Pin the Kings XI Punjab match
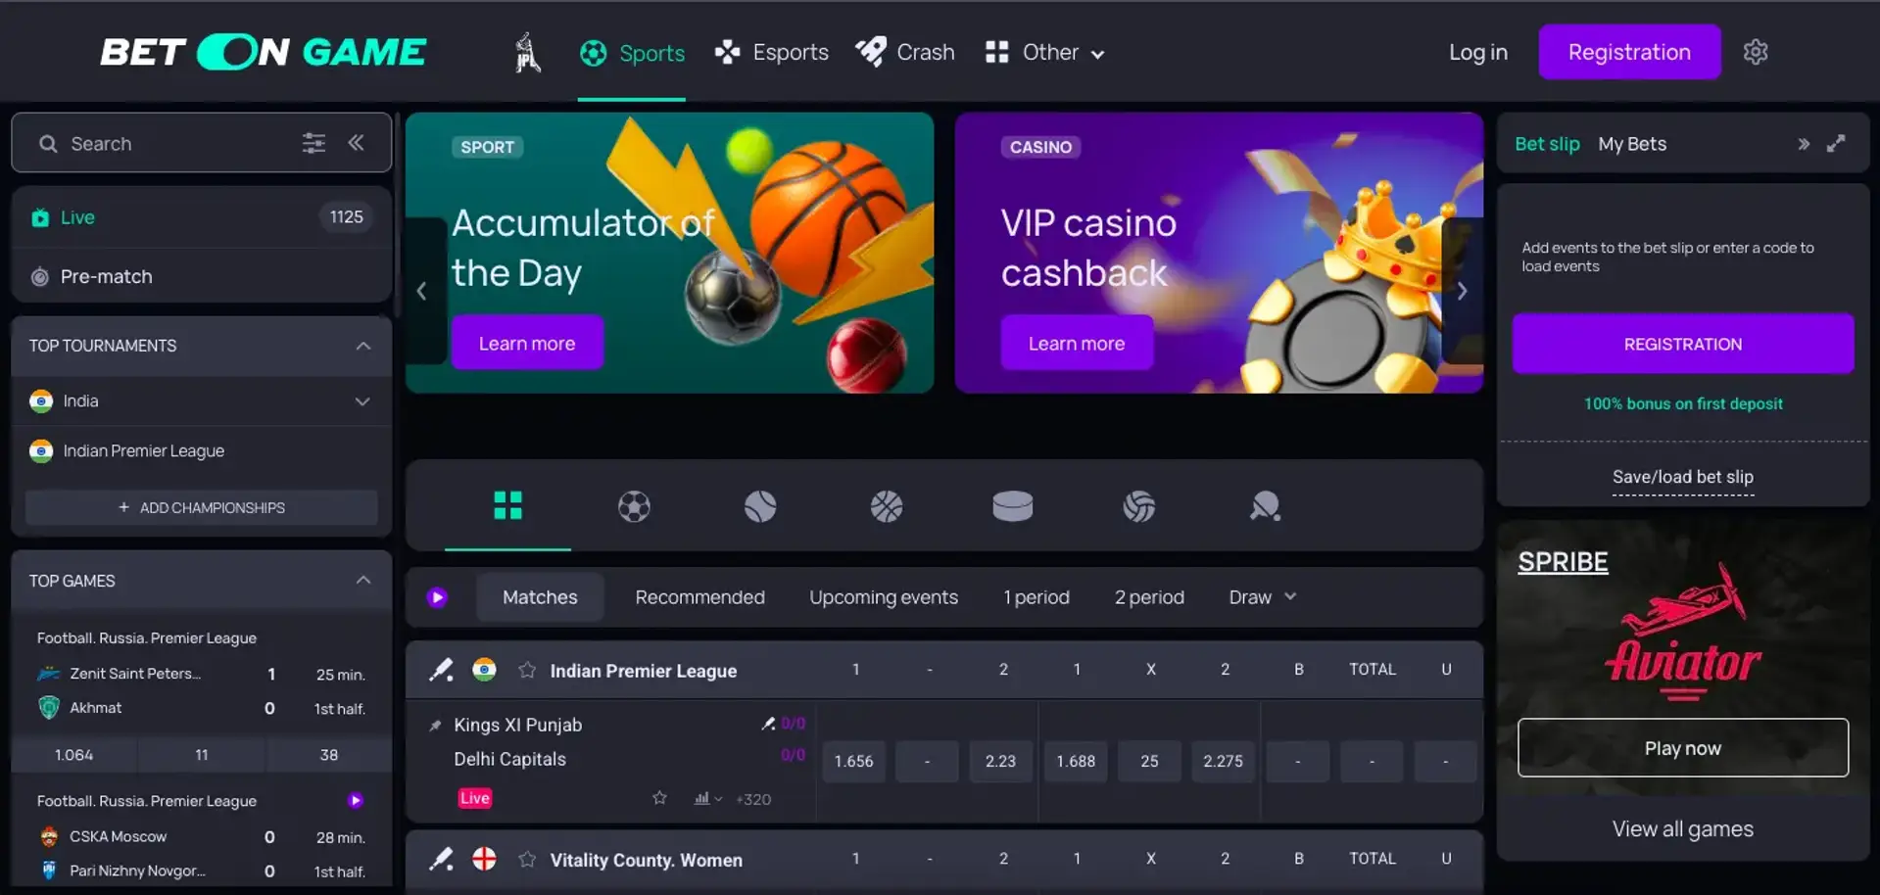The height and width of the screenshot is (895, 1880). (435, 726)
